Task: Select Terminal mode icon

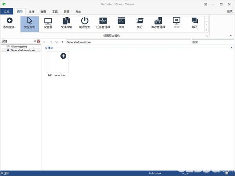Action: coord(121,23)
